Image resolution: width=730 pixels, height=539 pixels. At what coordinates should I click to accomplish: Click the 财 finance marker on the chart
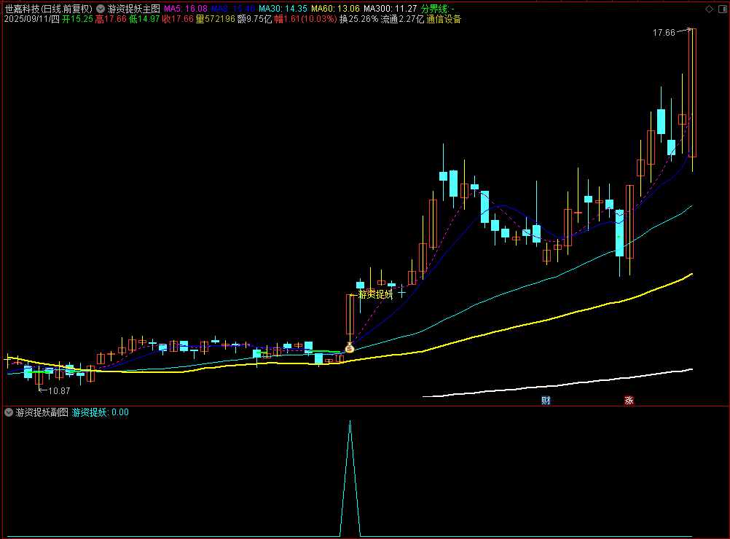tap(546, 401)
